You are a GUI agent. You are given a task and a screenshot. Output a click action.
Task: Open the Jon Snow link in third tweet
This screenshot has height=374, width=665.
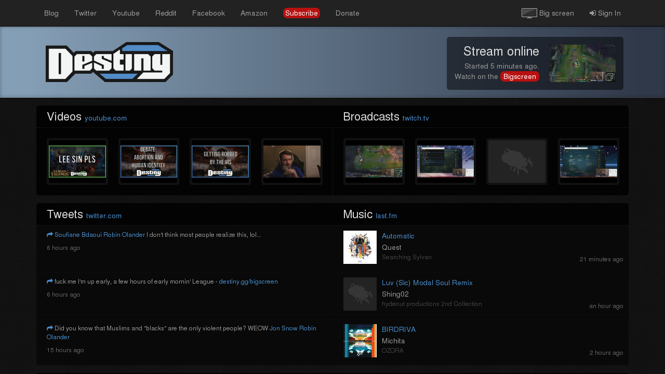pos(284,328)
